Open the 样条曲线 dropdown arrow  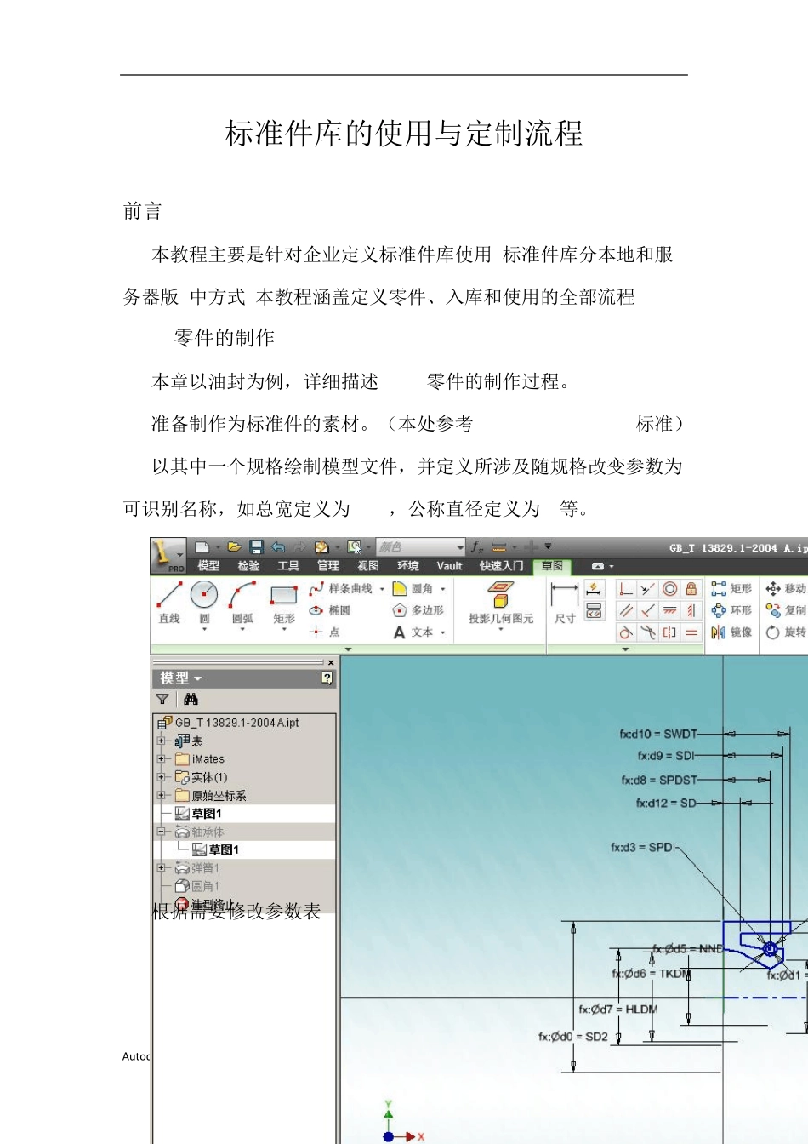382,589
